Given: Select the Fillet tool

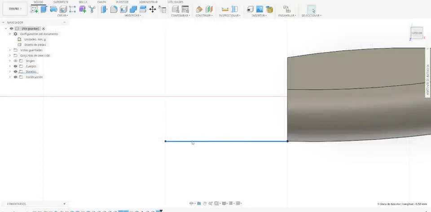Looking at the screenshot, I should point(114,9).
